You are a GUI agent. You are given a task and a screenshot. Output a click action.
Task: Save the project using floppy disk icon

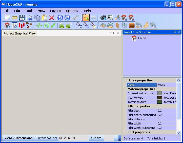point(22,17)
